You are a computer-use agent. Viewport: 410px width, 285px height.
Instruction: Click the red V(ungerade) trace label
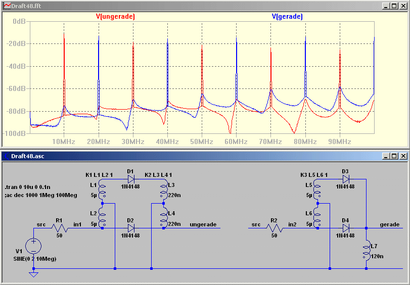pos(115,17)
